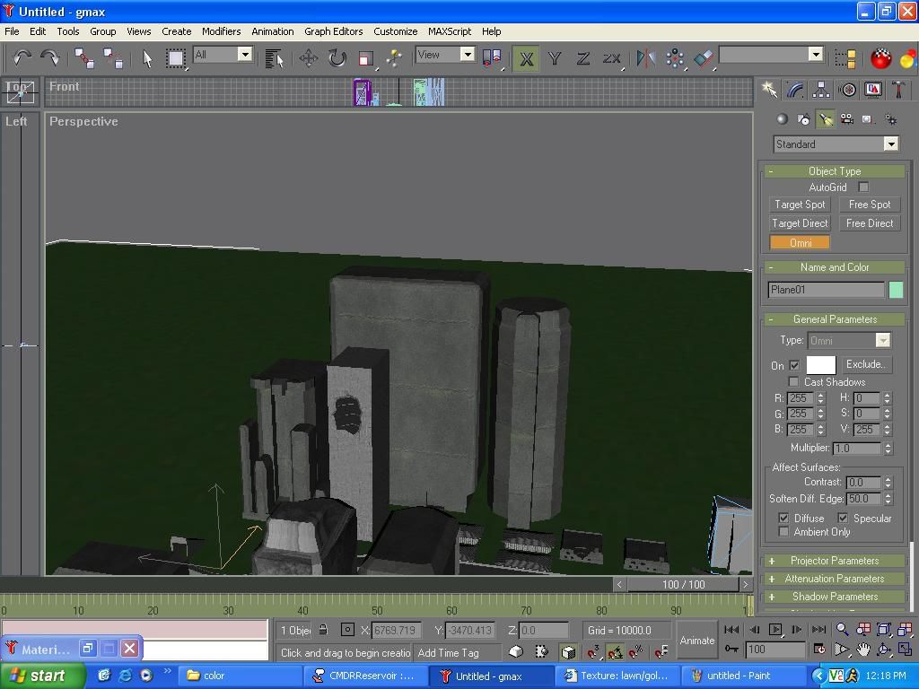The image size is (919, 689).
Task: Click the Pan hand viewport control
Action: 863,650
